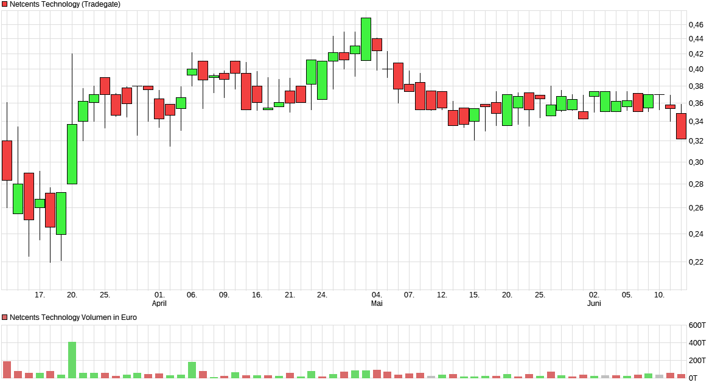Click the price axis label 0,34

(696, 122)
